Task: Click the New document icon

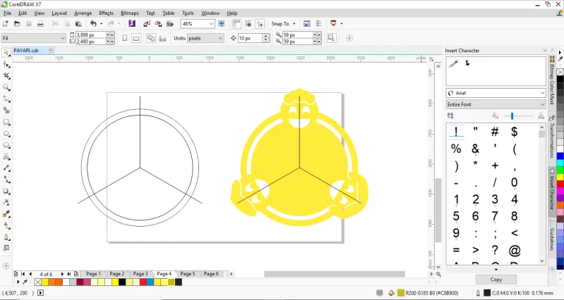Action: coord(6,24)
